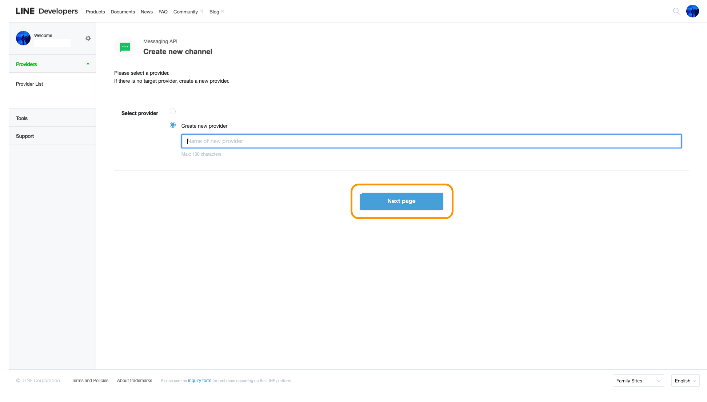Click the Create new provider label
Image resolution: width=707 pixels, height=402 pixels.
coord(204,126)
